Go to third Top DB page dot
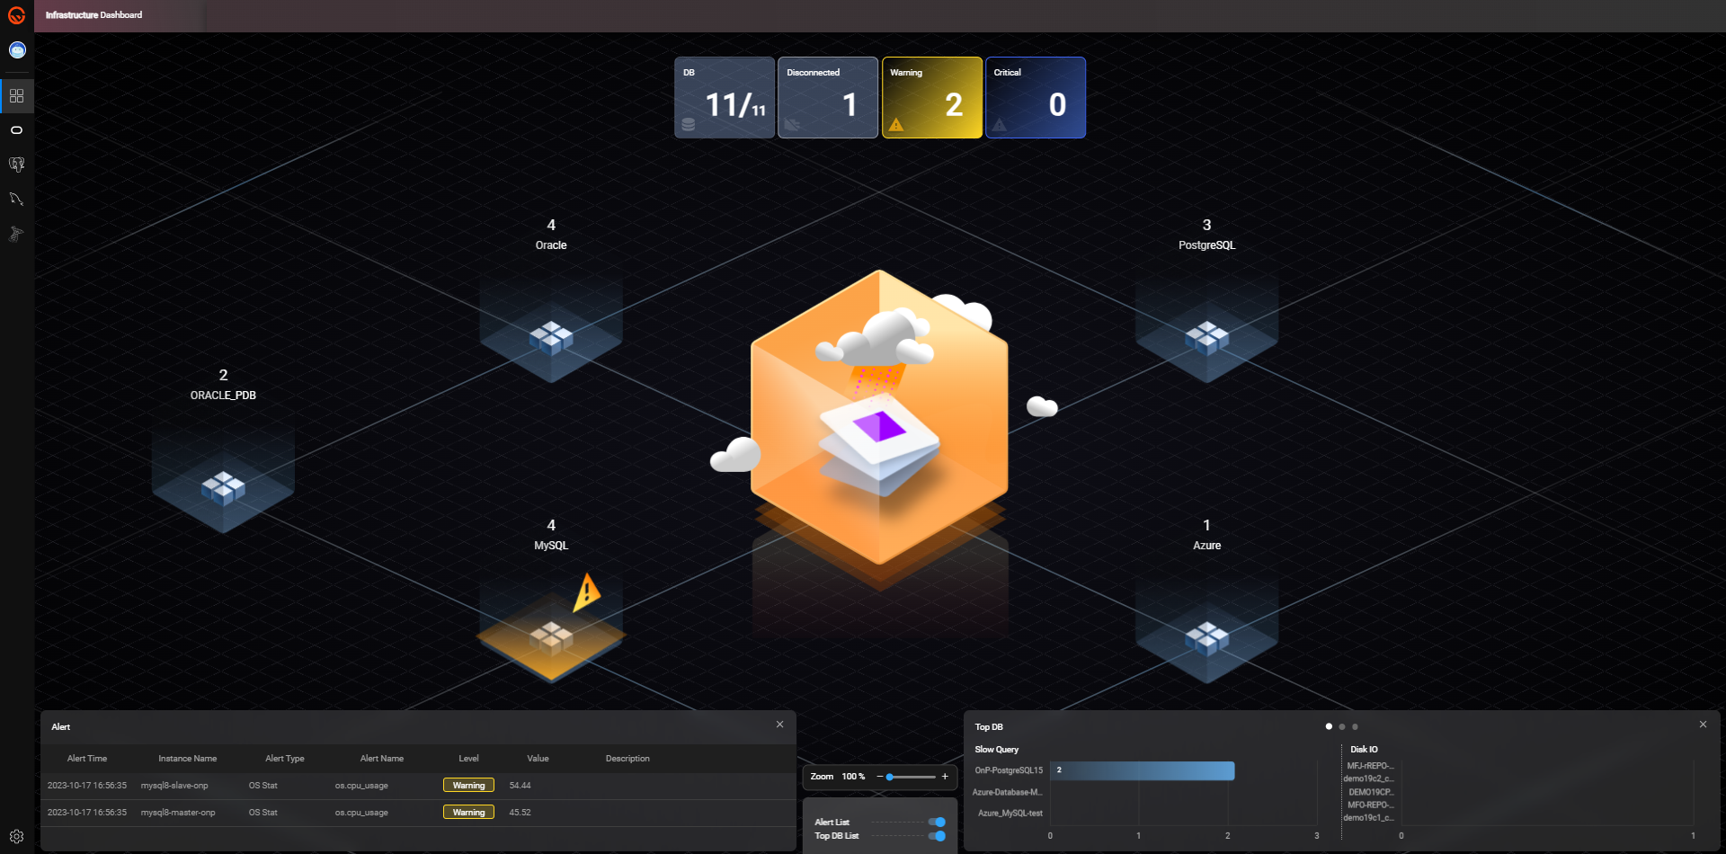The image size is (1726, 854). (1355, 726)
